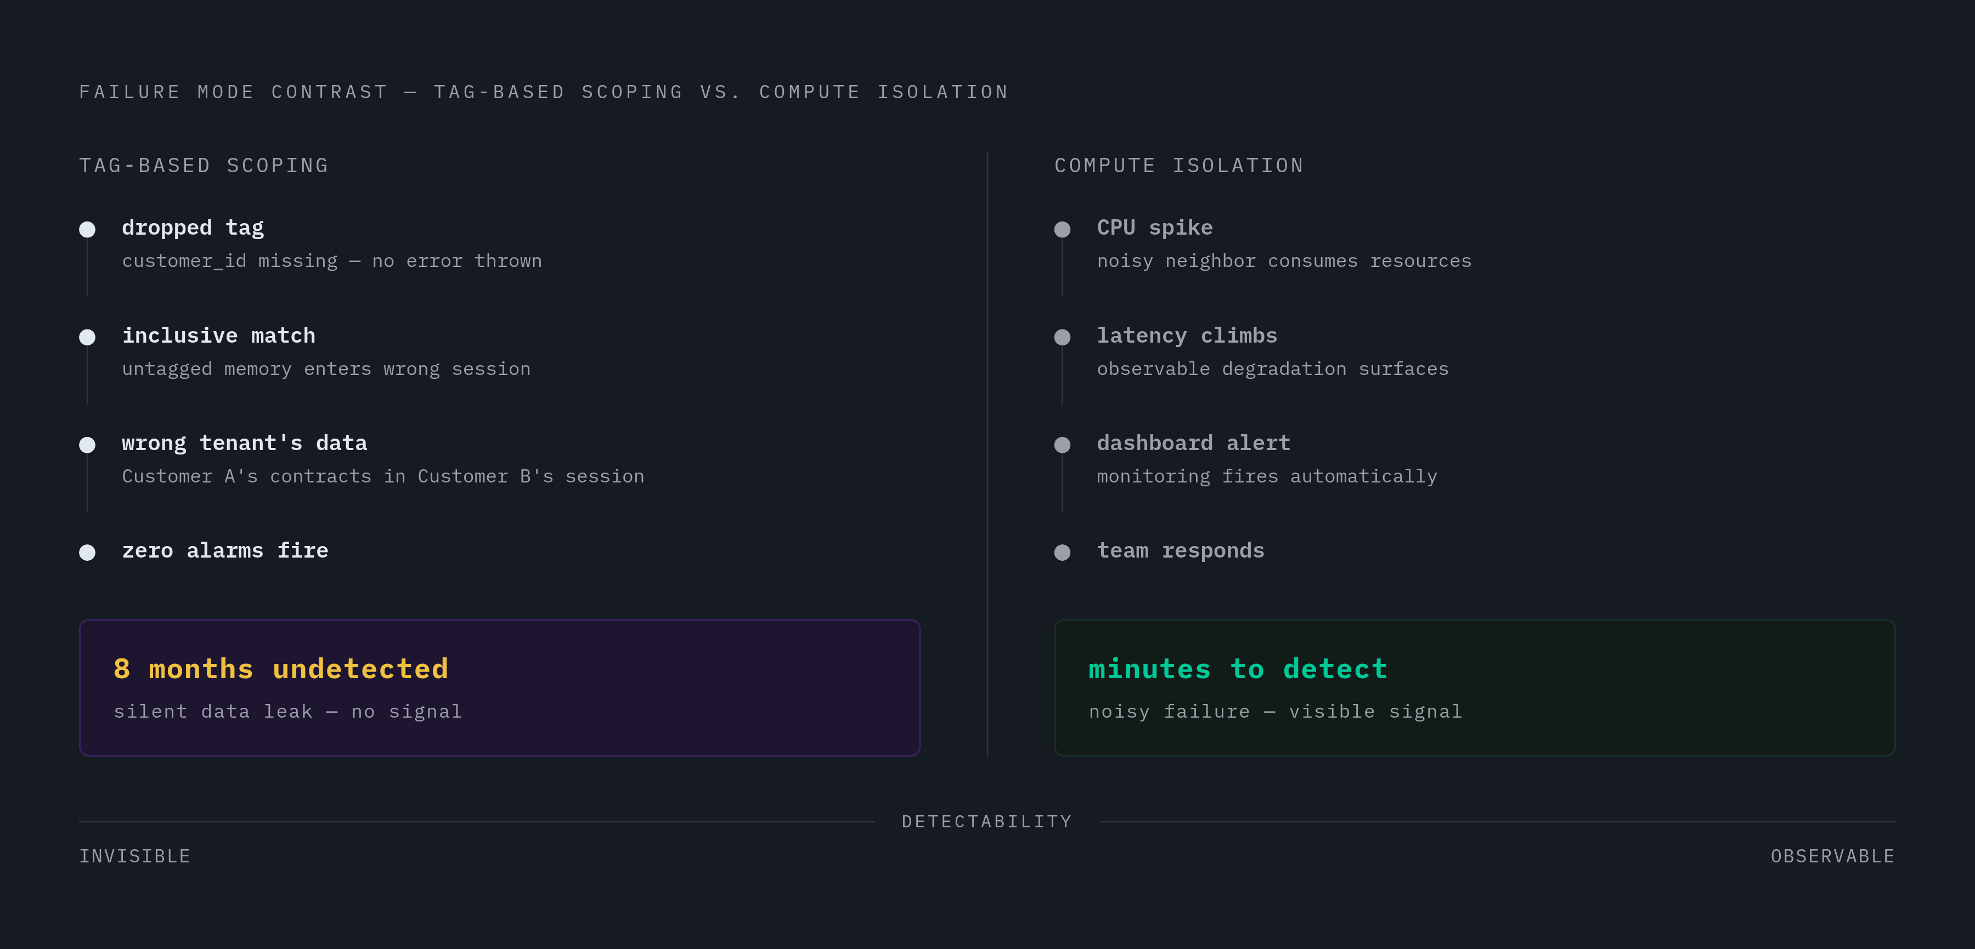Click 'Customer A's contracts in Customer B's session'
This screenshot has width=1975, height=949.
[383, 476]
